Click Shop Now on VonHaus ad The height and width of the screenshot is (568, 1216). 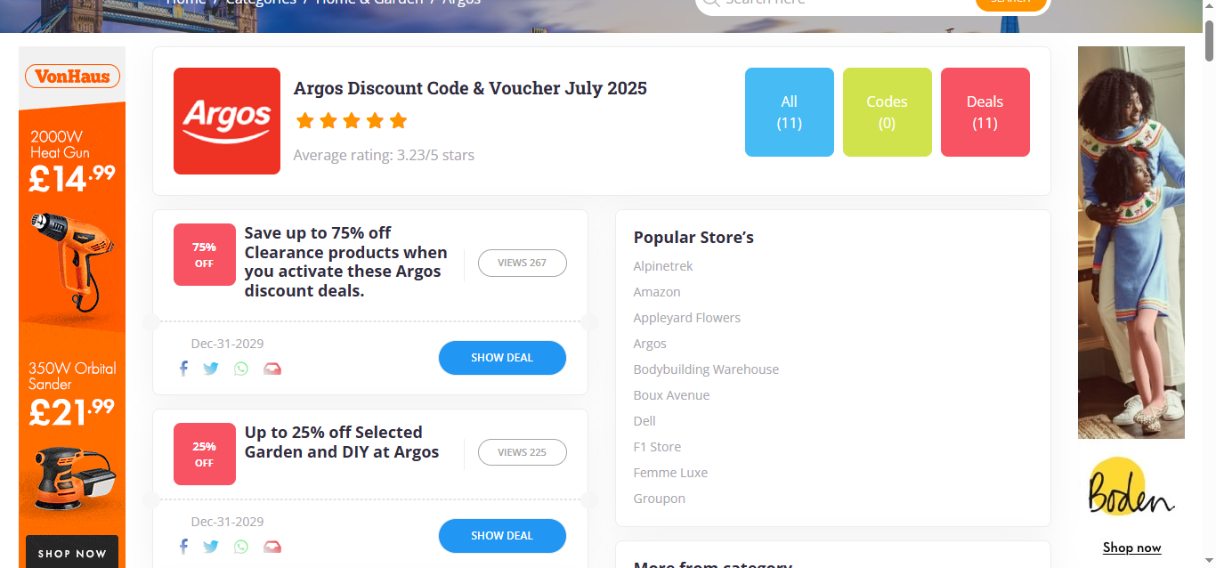72,553
